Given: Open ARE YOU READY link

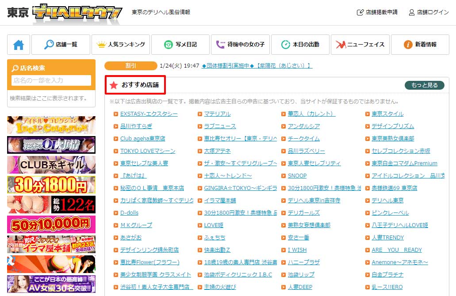Looking at the screenshot, I should pos(397,250).
